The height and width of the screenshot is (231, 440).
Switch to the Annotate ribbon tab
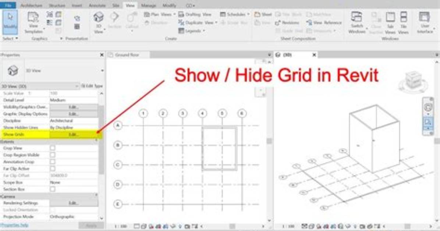pos(97,5)
